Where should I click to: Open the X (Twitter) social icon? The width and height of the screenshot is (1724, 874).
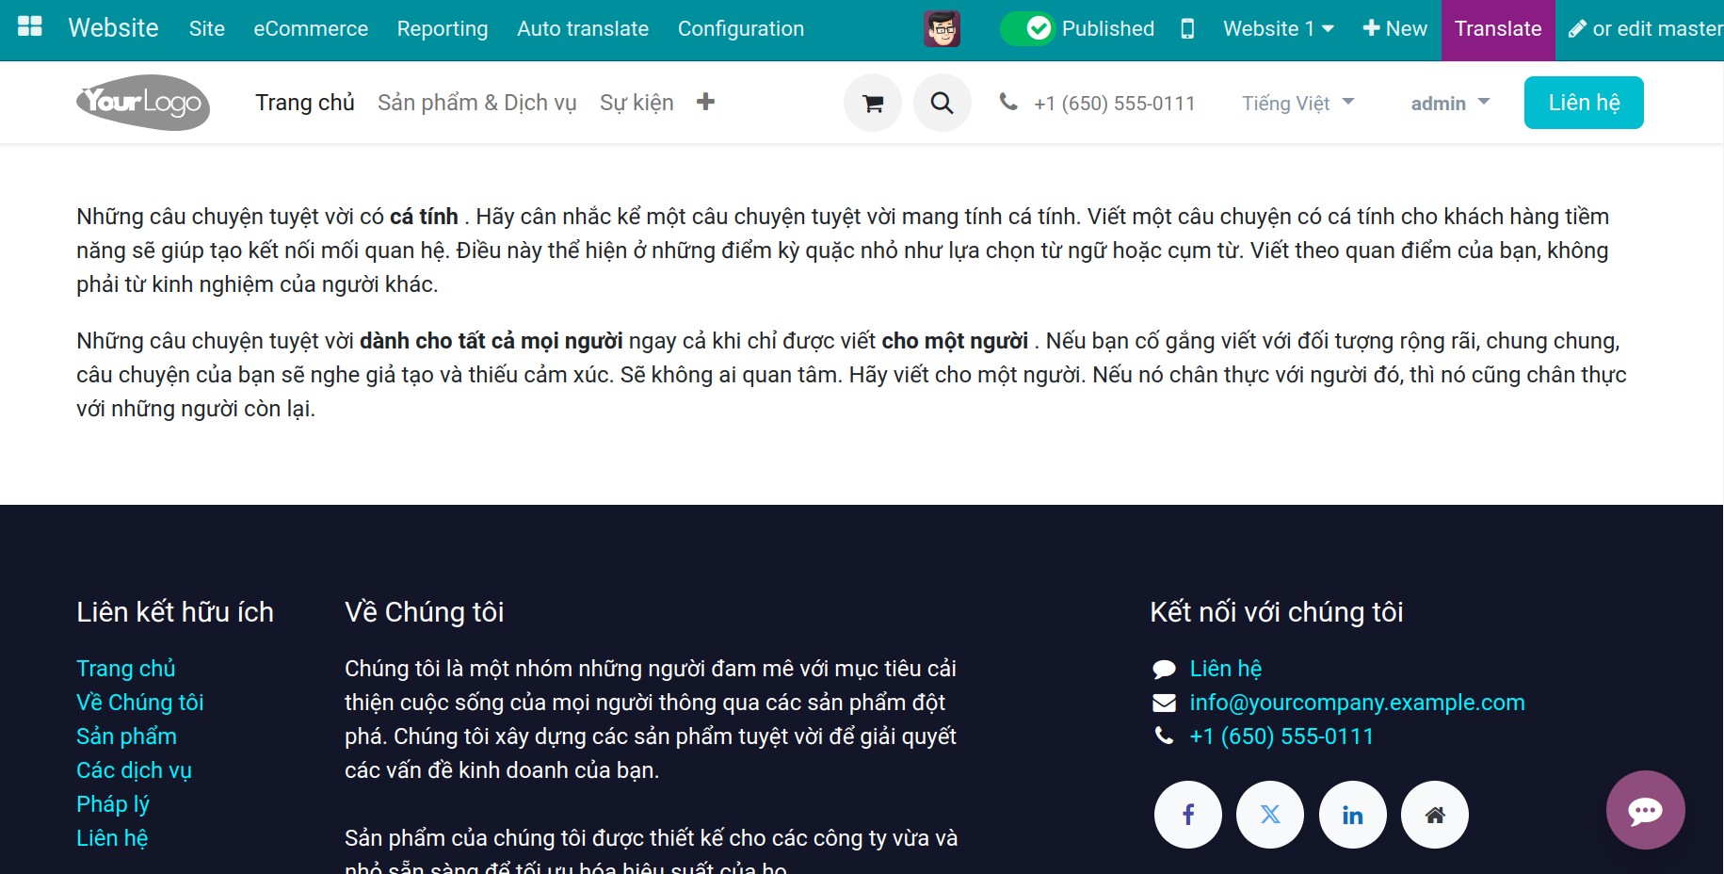[1270, 815]
